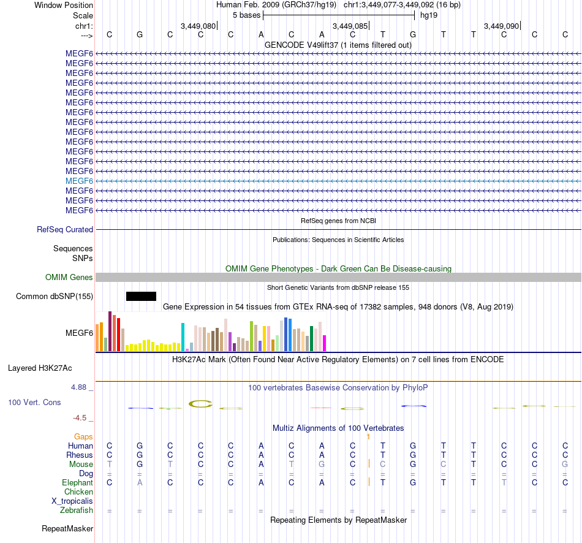
Task: Select the Mouse species label
Action: point(81,465)
